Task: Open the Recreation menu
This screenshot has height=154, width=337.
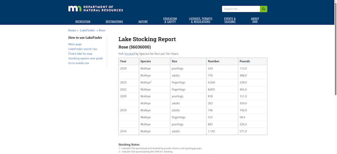Action: pos(83,22)
